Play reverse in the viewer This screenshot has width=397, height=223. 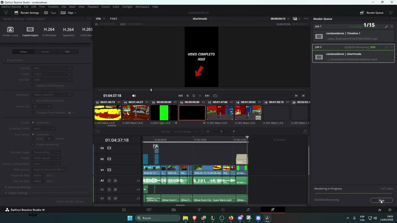pos(187,96)
